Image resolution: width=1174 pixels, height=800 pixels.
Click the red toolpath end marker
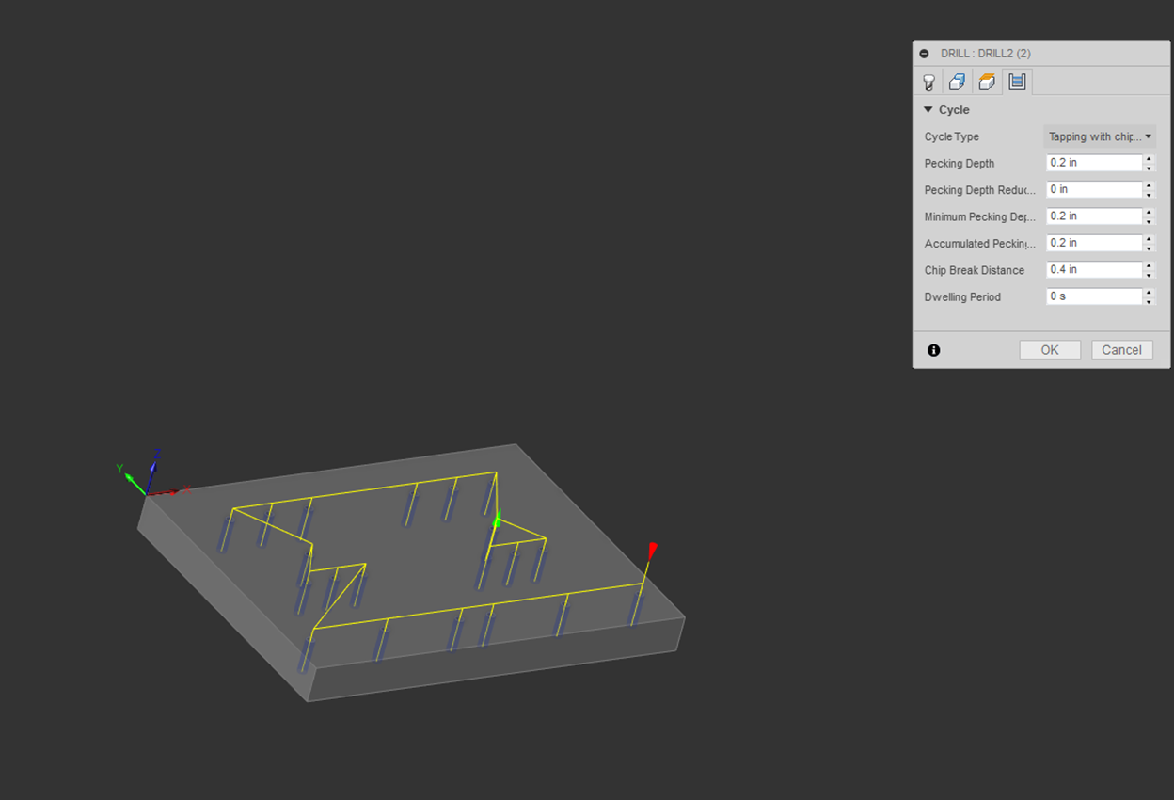coord(651,550)
